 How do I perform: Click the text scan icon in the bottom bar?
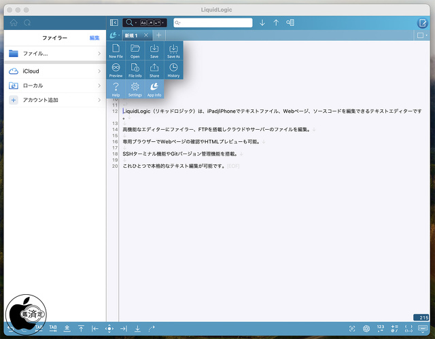352,329
